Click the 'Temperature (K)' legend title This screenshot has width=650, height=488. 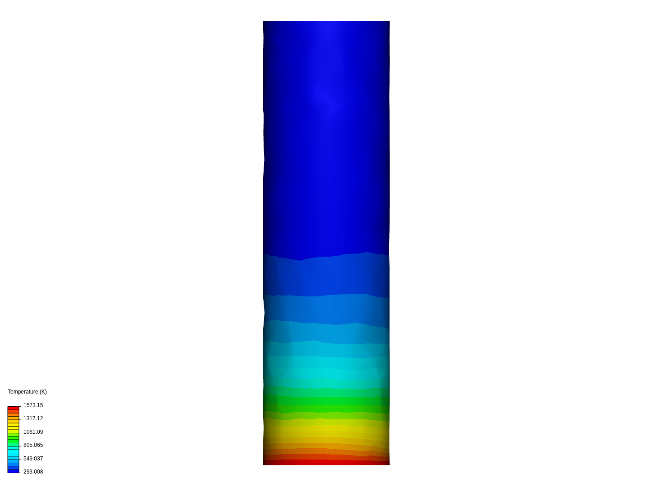click(27, 391)
